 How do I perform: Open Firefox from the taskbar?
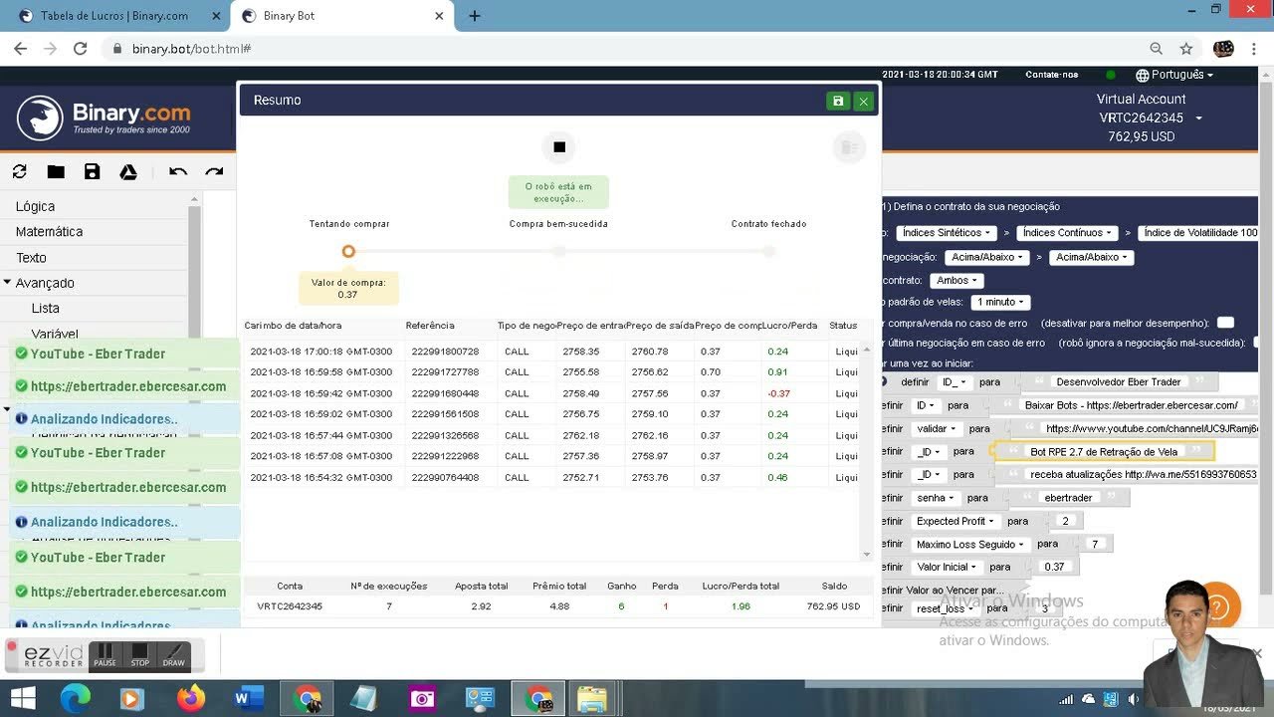pyautogui.click(x=190, y=699)
